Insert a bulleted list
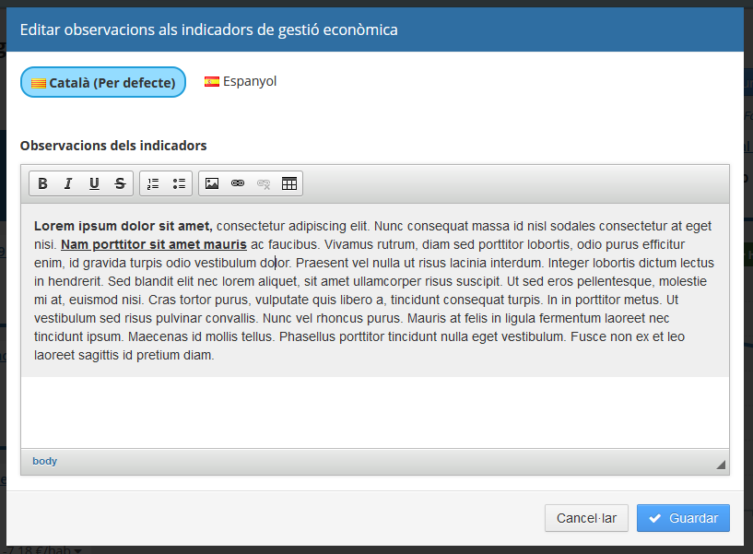The image size is (753, 554). pos(179,183)
